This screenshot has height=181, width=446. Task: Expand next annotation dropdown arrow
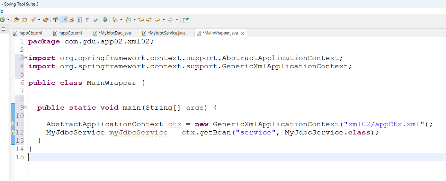[x=121, y=20]
